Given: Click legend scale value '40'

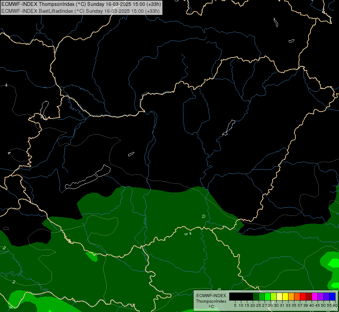Looking at the screenshot, I should [312, 305].
